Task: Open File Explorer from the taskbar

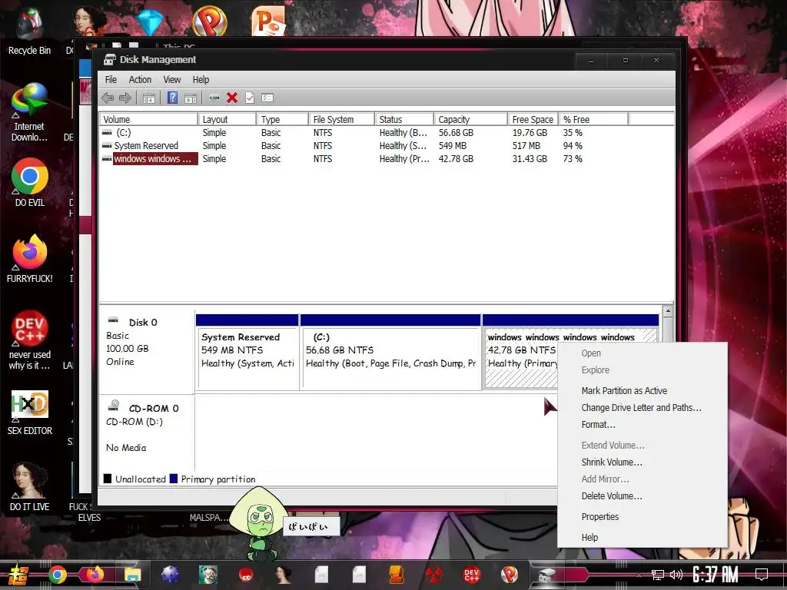Action: [x=132, y=575]
